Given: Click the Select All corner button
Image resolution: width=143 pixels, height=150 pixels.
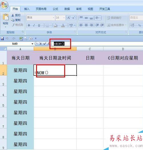Looking at the screenshot, I should click(3, 49).
